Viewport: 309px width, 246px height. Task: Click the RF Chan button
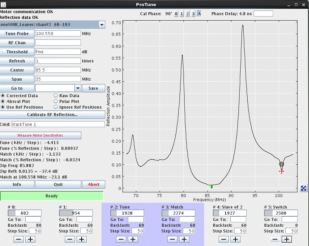[17, 43]
